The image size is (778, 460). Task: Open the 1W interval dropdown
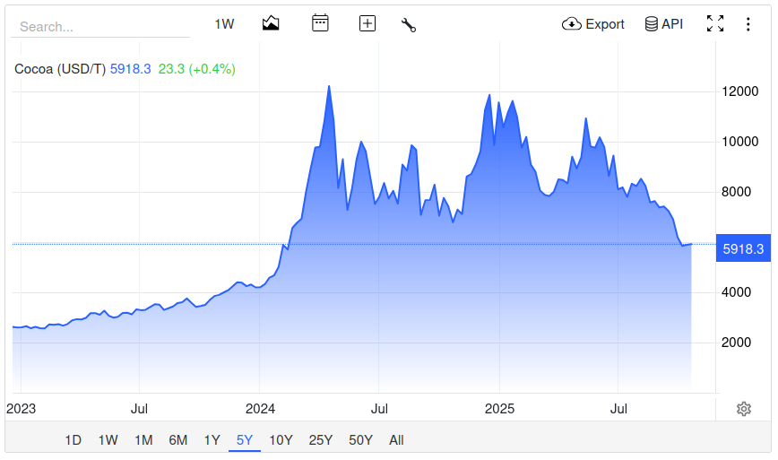224,24
